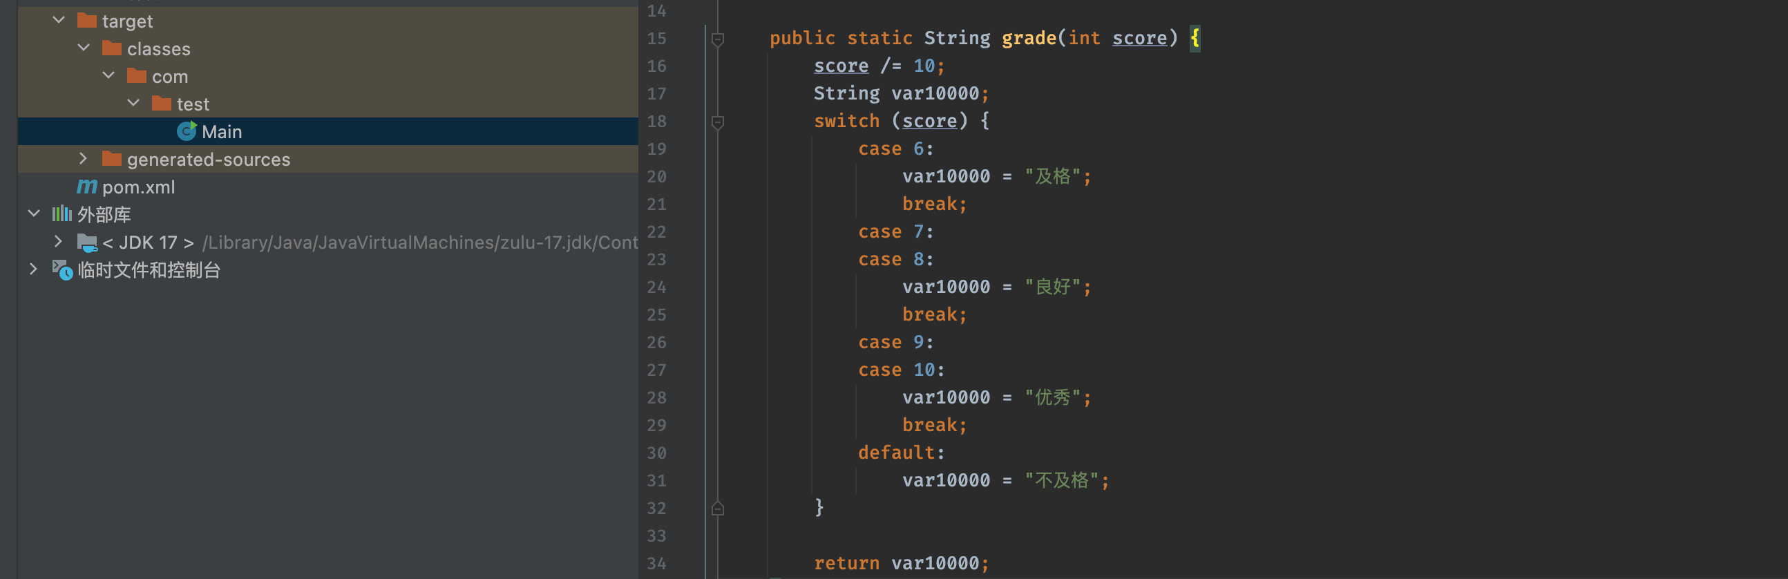1788x579 pixels.
Task: Click the break statement on line 25
Action: (934, 314)
